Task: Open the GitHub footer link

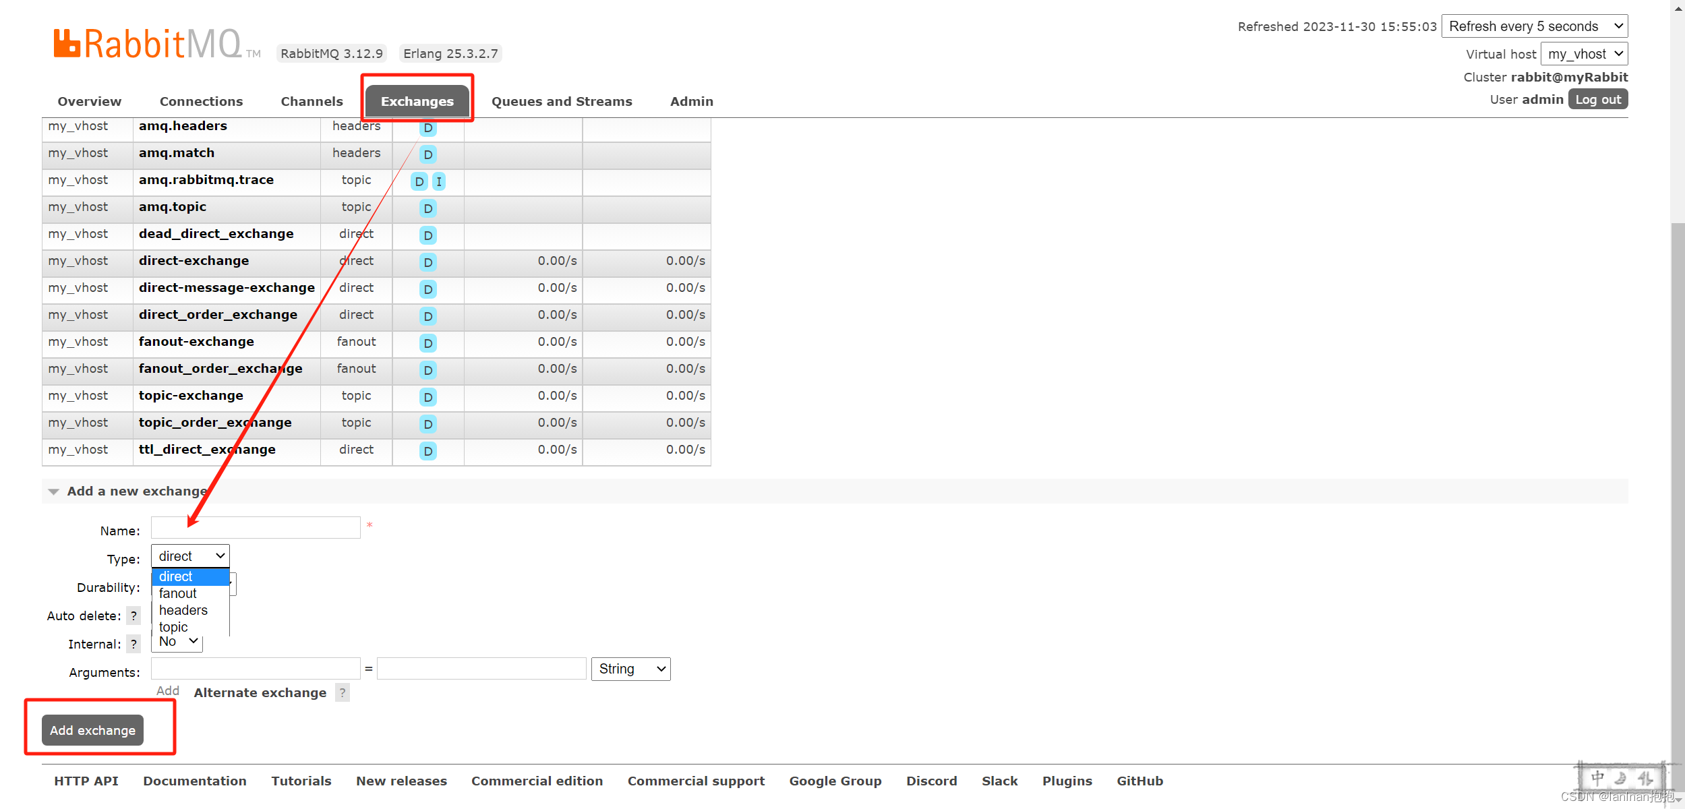Action: 1140,781
